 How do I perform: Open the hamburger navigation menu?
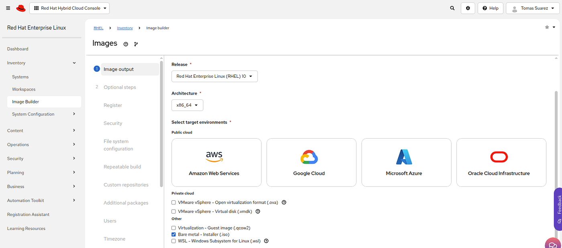coord(8,8)
